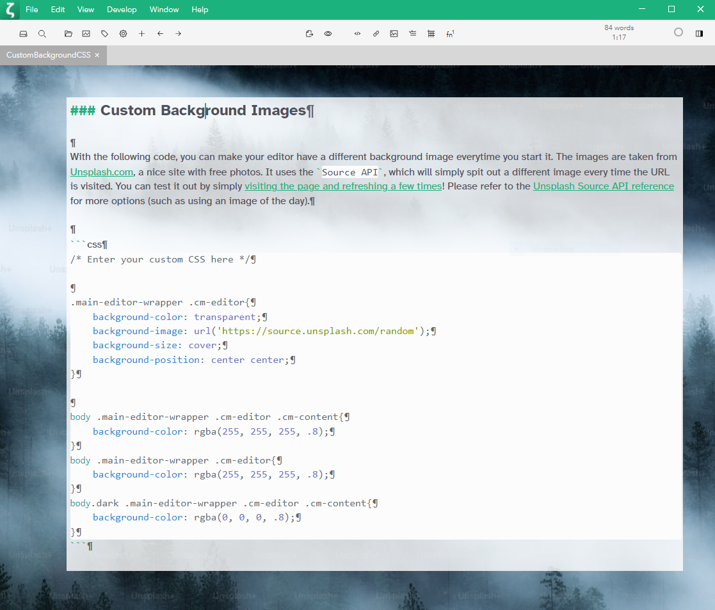Open global search magnifier icon

(x=42, y=34)
